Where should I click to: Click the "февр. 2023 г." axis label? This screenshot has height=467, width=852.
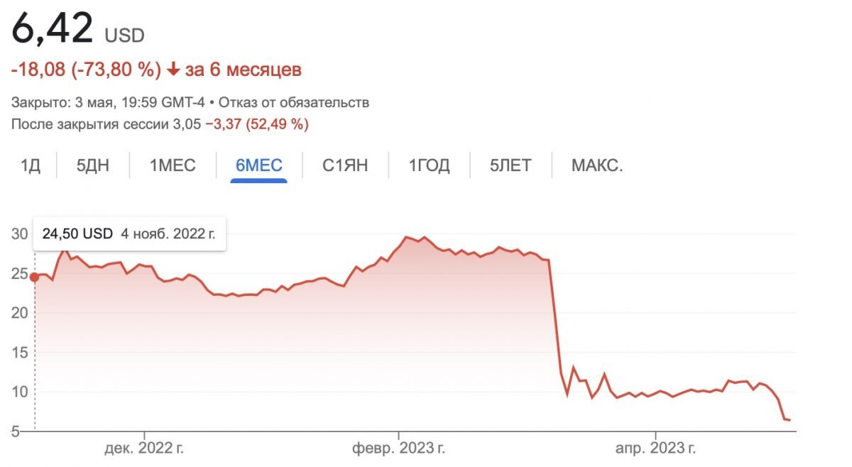(x=399, y=448)
